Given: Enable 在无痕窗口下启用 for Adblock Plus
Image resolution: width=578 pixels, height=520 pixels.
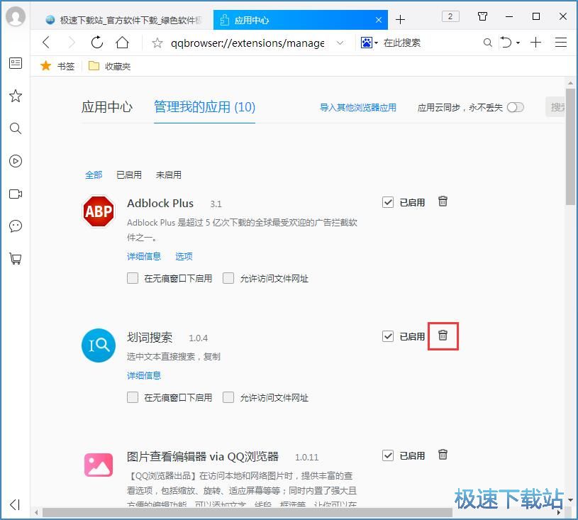Looking at the screenshot, I should (133, 278).
